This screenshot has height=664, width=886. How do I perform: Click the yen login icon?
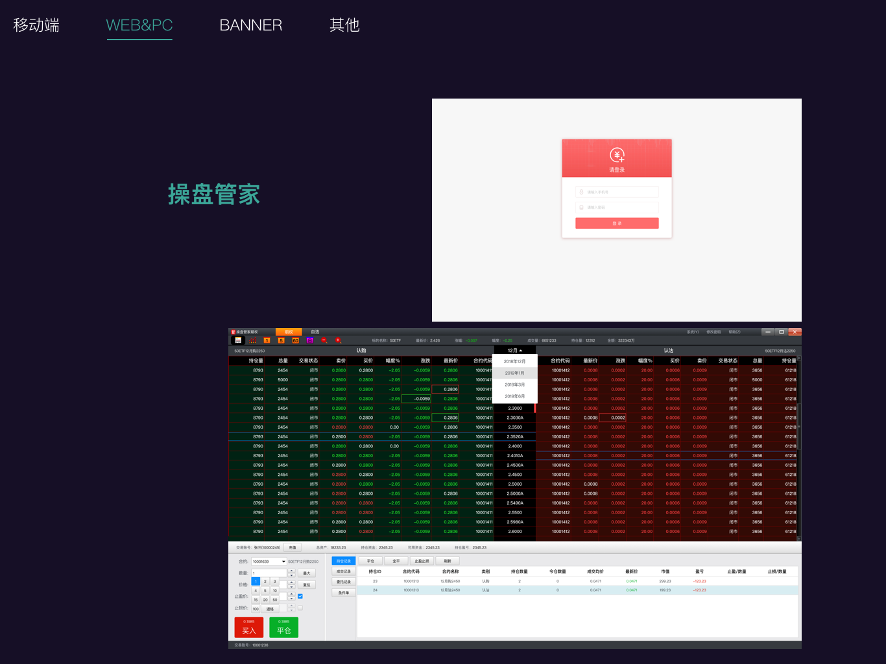tap(617, 155)
